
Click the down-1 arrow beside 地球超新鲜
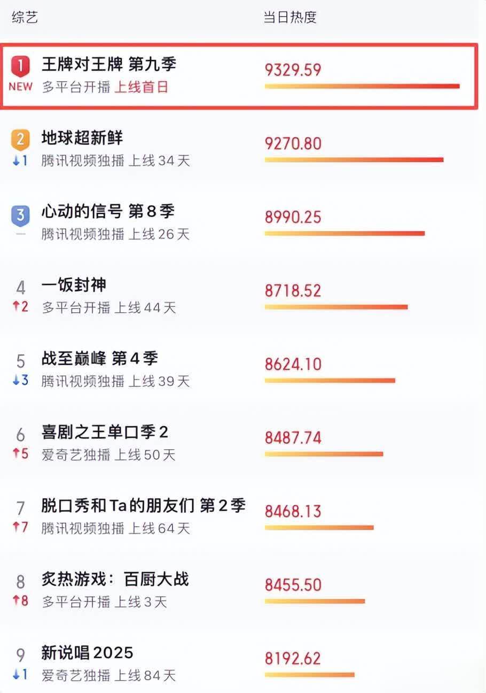[20, 160]
